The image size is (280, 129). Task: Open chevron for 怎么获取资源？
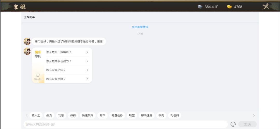(87, 79)
